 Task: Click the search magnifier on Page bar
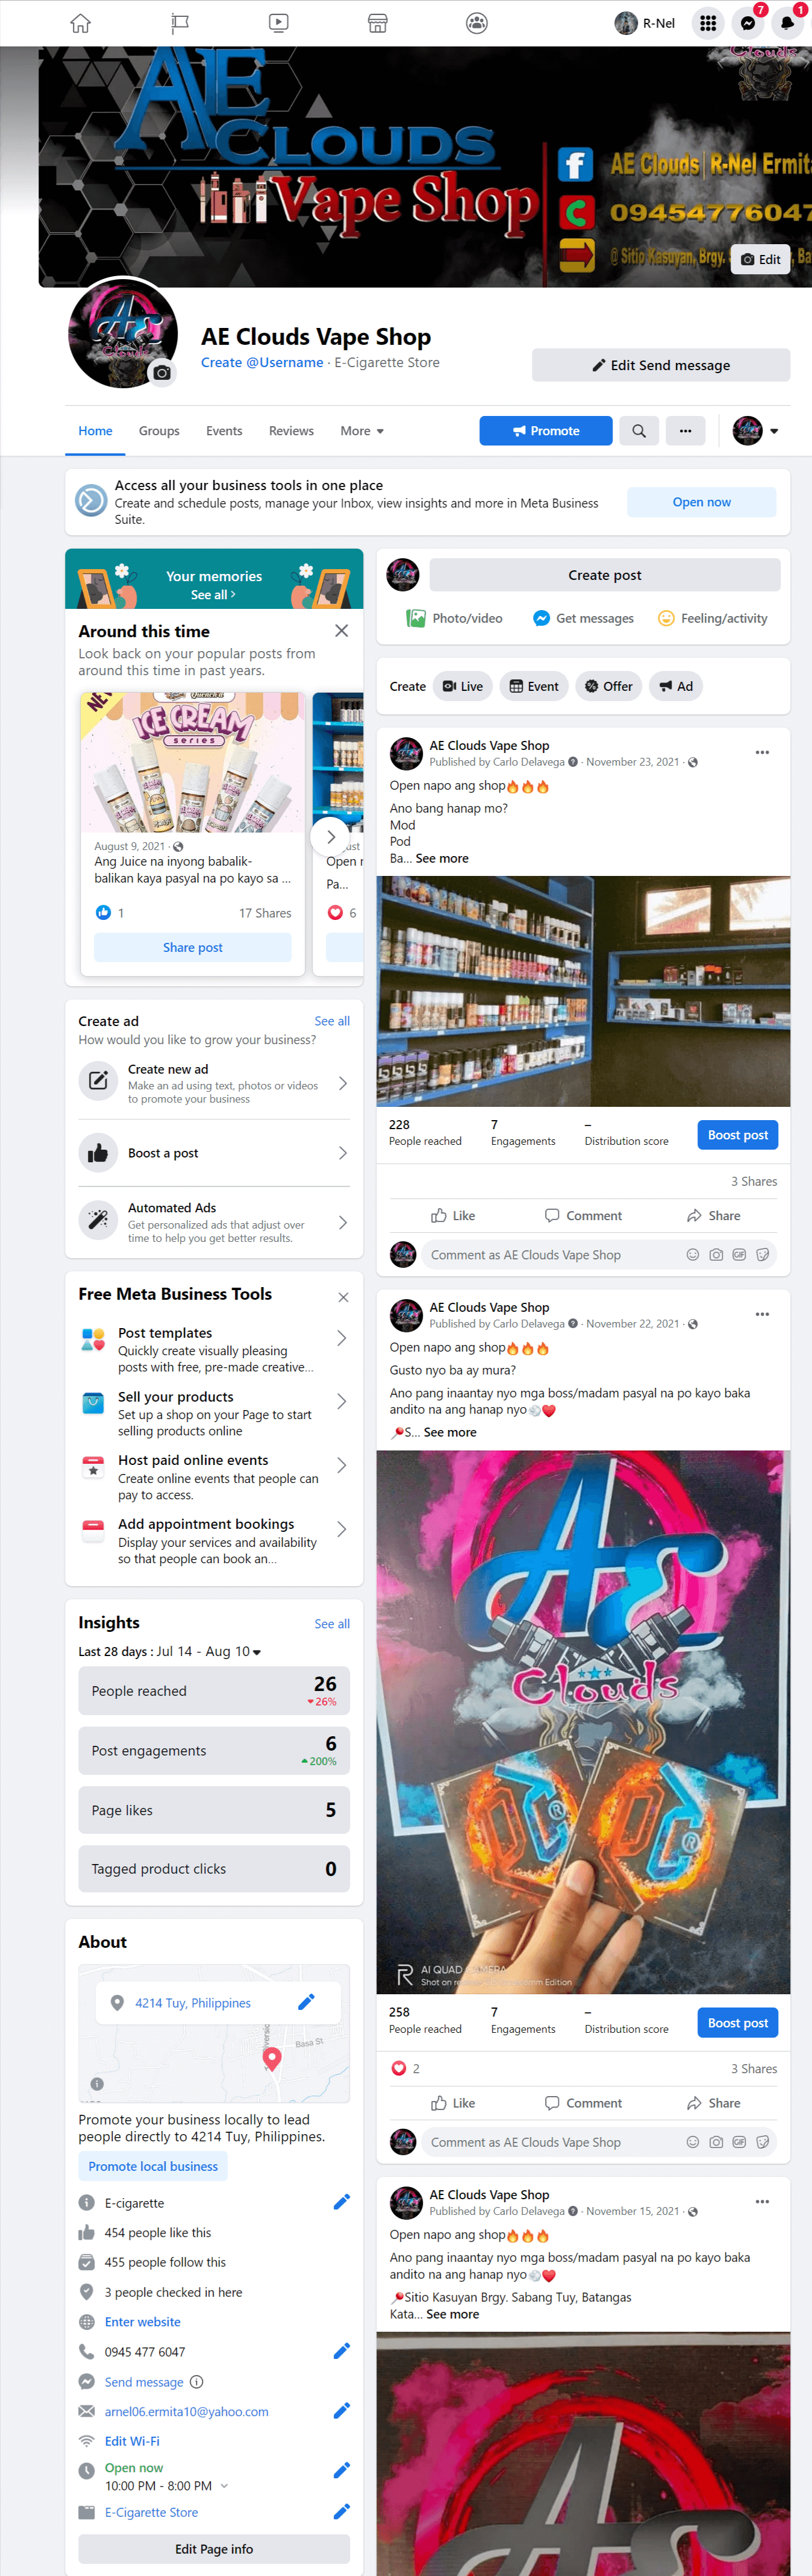pyautogui.click(x=638, y=431)
